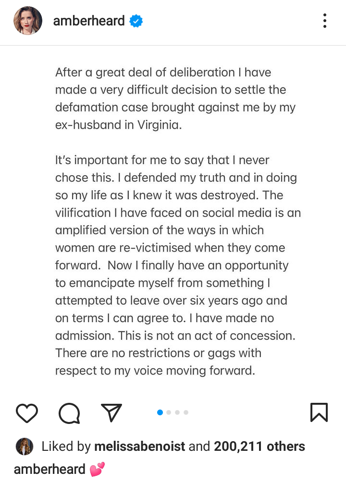Share post using the paper plane icon

(111, 413)
